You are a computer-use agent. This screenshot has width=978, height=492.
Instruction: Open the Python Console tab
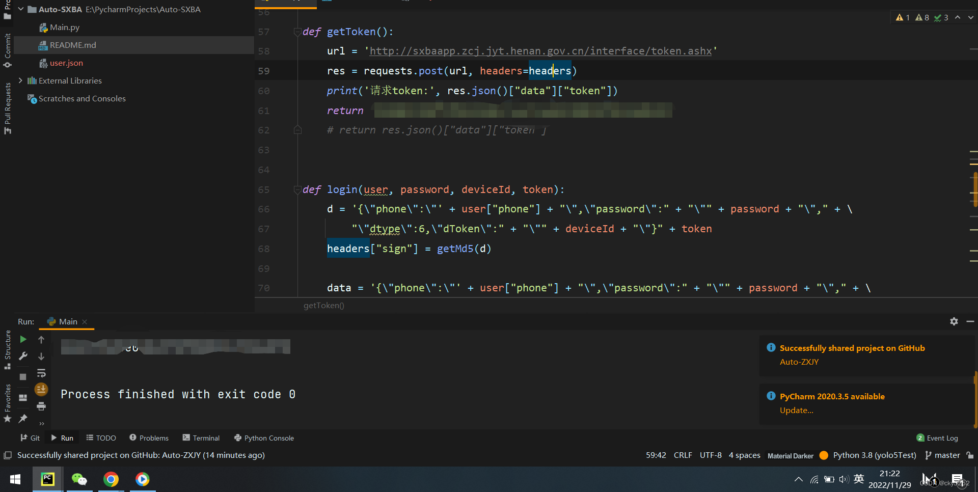tap(264, 438)
